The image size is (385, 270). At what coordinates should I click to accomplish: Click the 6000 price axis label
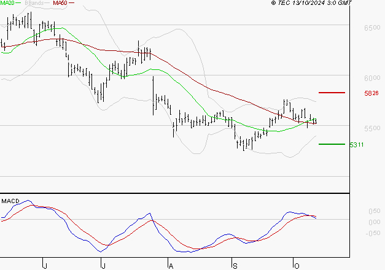(x=372, y=78)
